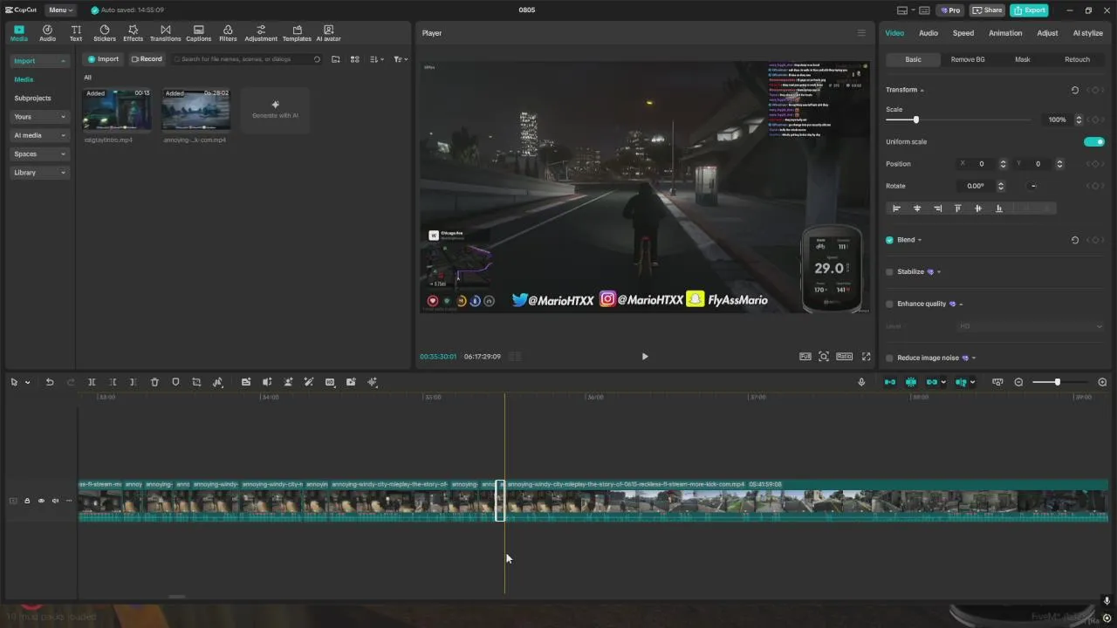Open the AI avatar panel icon
1117x628 pixels.
[x=328, y=33]
